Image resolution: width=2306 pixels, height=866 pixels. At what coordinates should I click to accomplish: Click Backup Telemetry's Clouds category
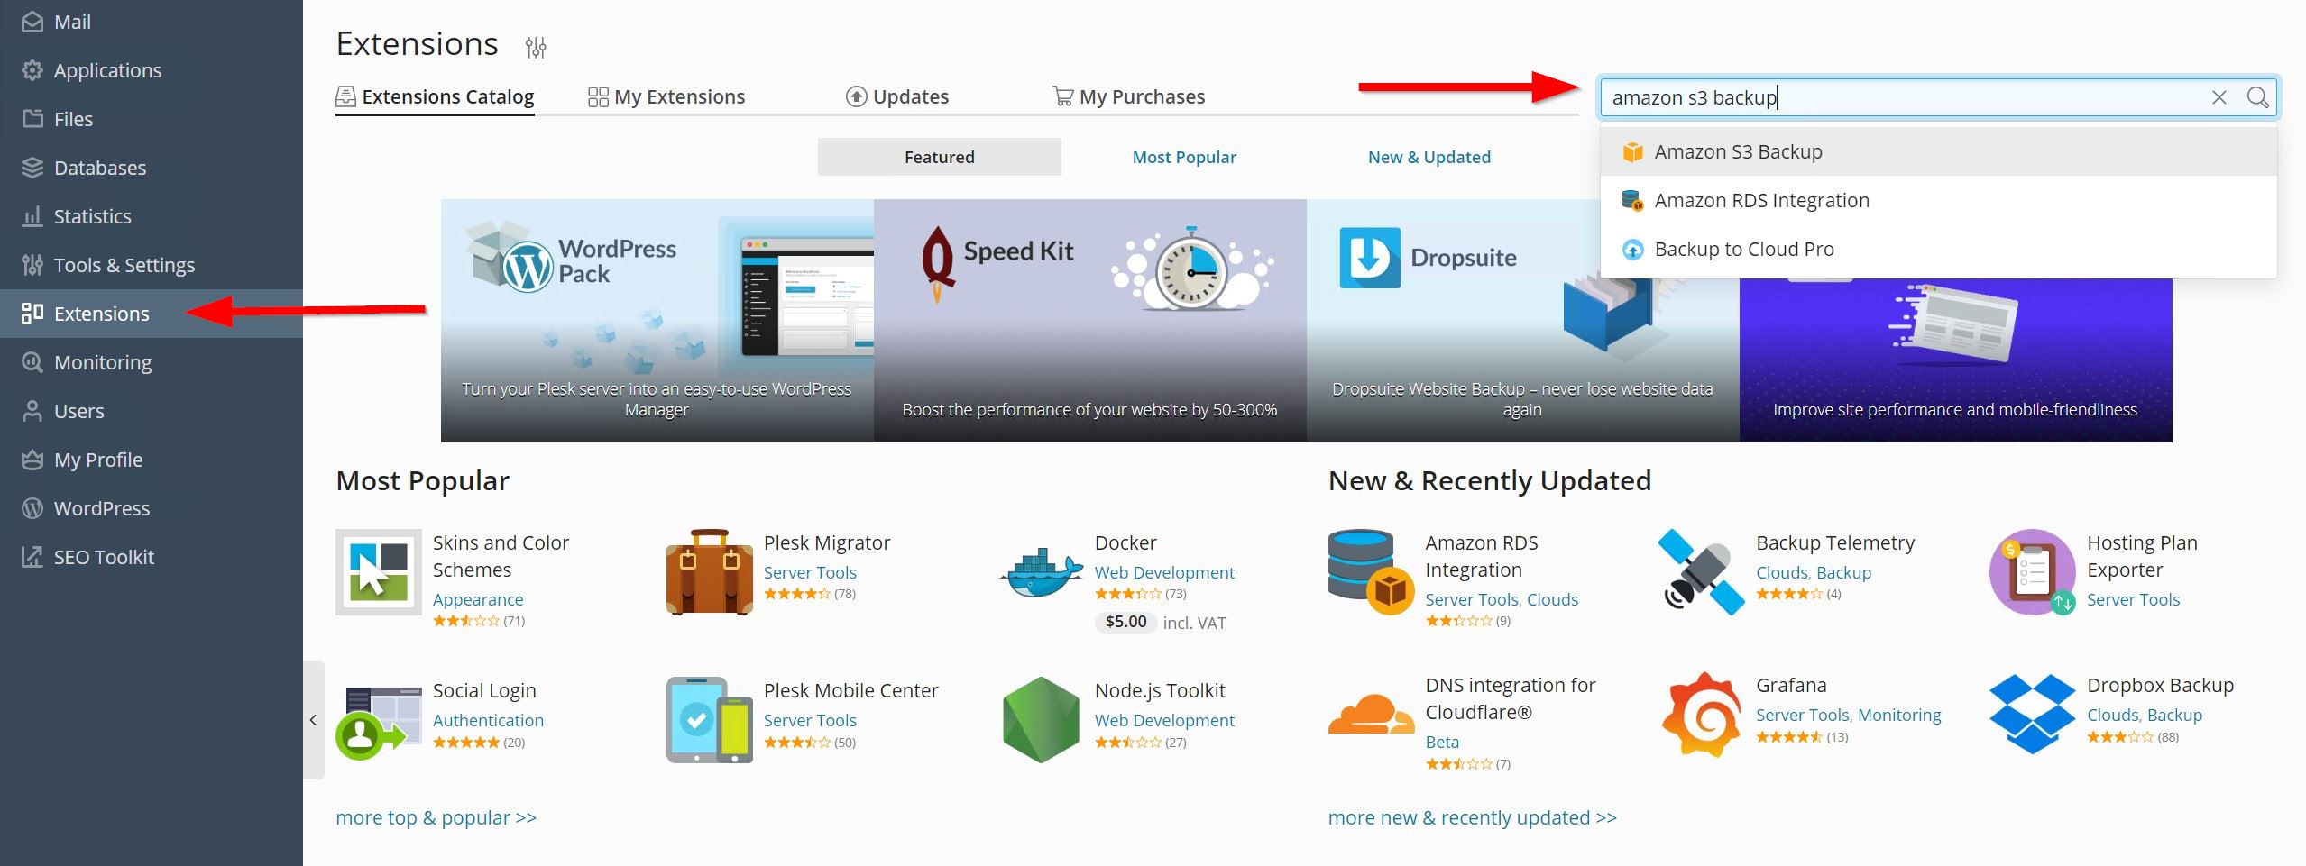[x=1782, y=572]
